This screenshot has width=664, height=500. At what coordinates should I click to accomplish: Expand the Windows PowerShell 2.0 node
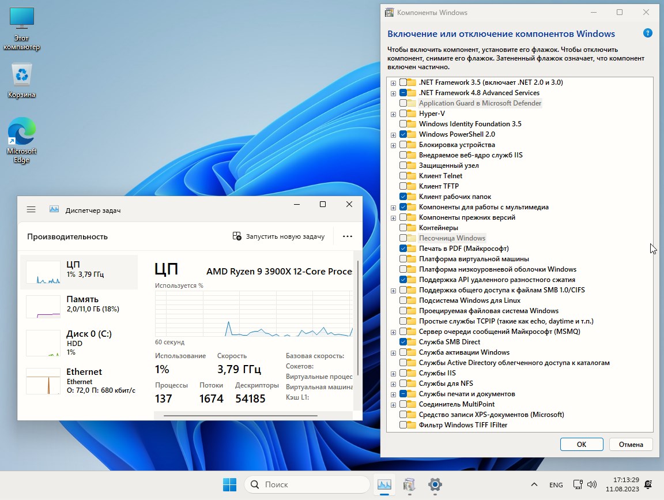(394, 135)
